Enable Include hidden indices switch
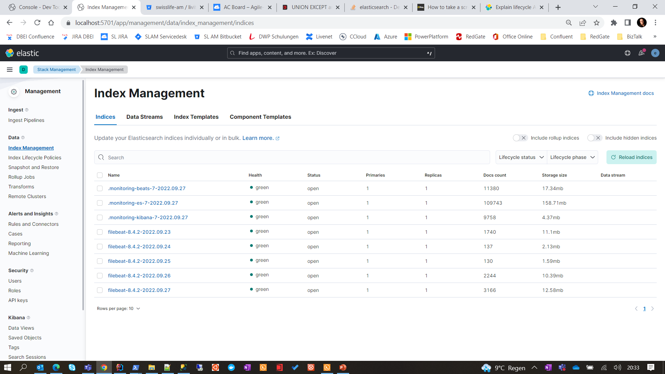The height and width of the screenshot is (374, 665). pos(594,138)
